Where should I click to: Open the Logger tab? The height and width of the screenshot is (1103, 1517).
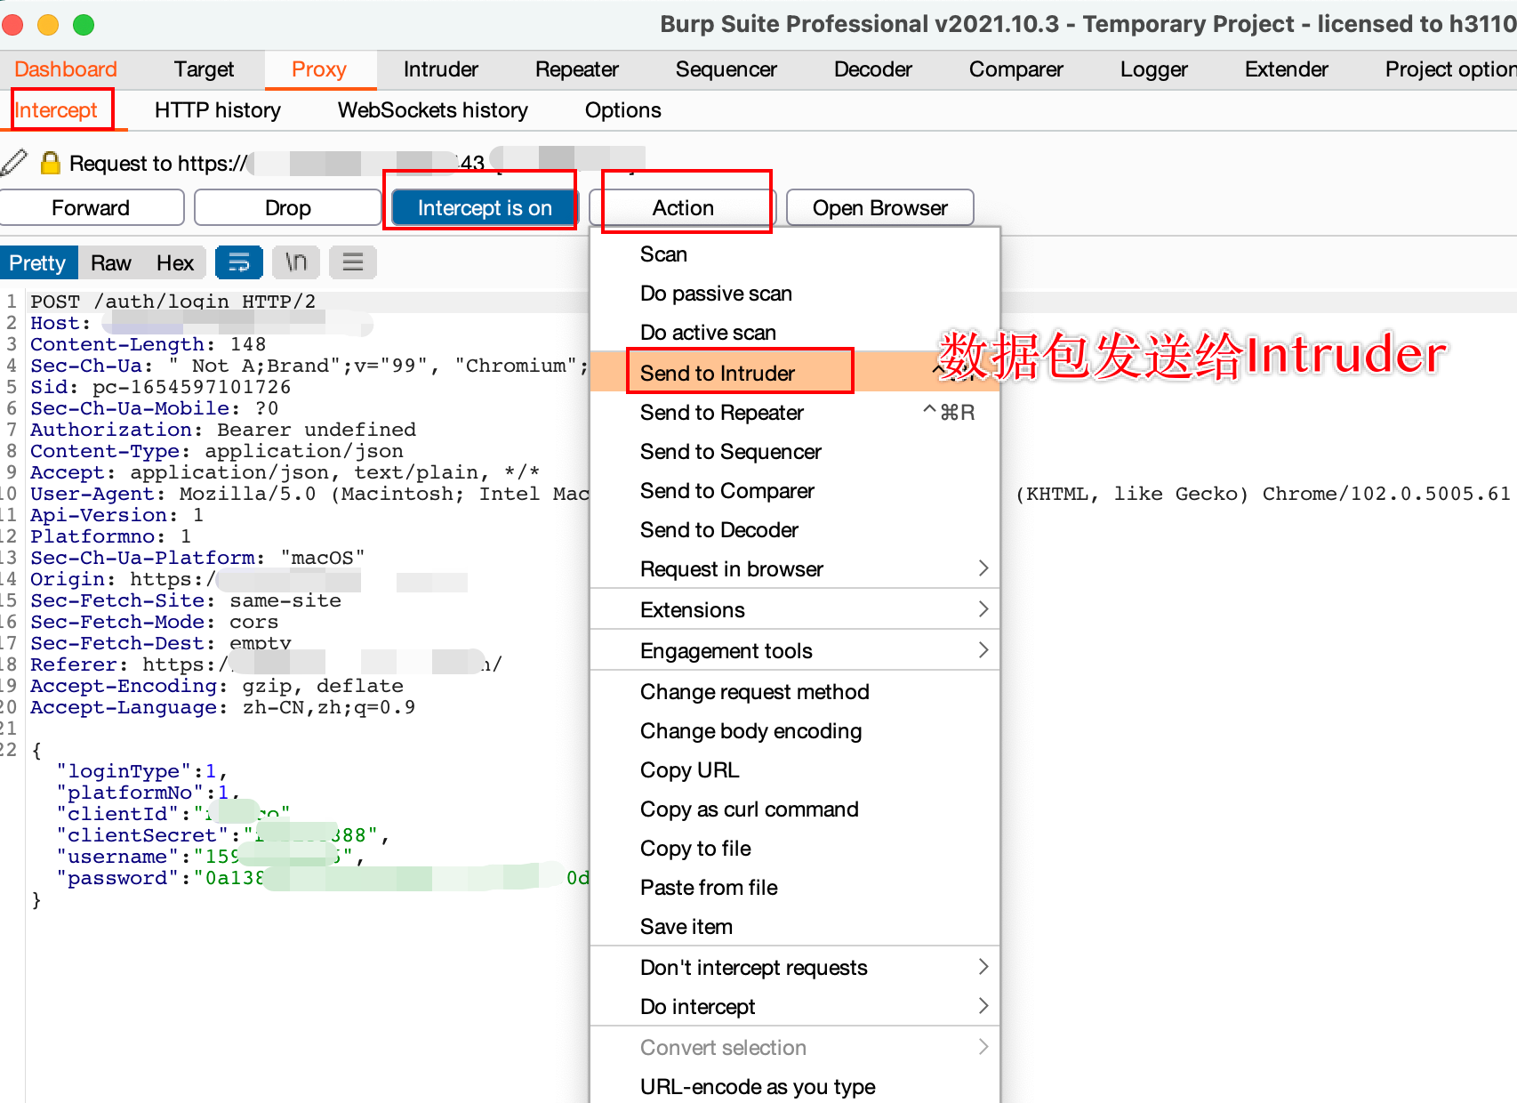(1154, 69)
